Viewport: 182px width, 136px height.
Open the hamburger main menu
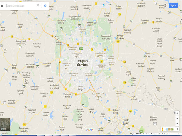coord(2,5)
